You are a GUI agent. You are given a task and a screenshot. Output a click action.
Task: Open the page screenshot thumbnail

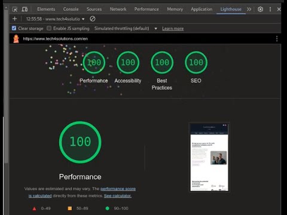pos(209,157)
